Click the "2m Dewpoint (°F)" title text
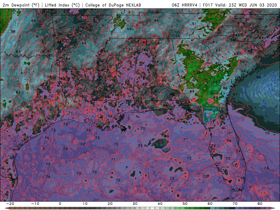 21,5
